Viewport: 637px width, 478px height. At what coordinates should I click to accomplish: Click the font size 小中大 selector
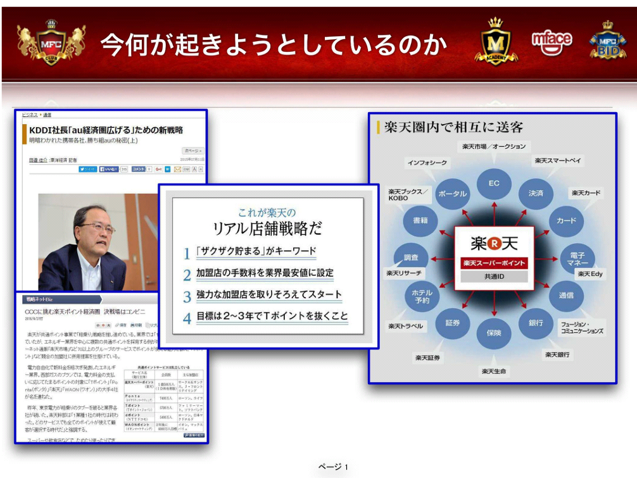(x=103, y=325)
